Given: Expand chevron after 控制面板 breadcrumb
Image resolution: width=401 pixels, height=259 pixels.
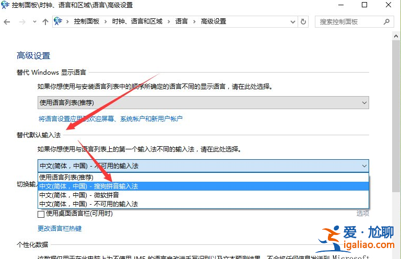Looking at the screenshot, I should click(105, 22).
